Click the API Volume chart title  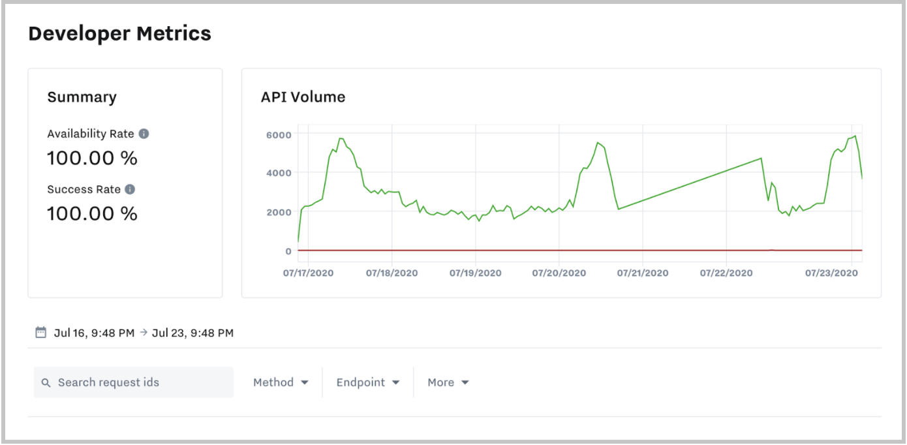tap(303, 97)
